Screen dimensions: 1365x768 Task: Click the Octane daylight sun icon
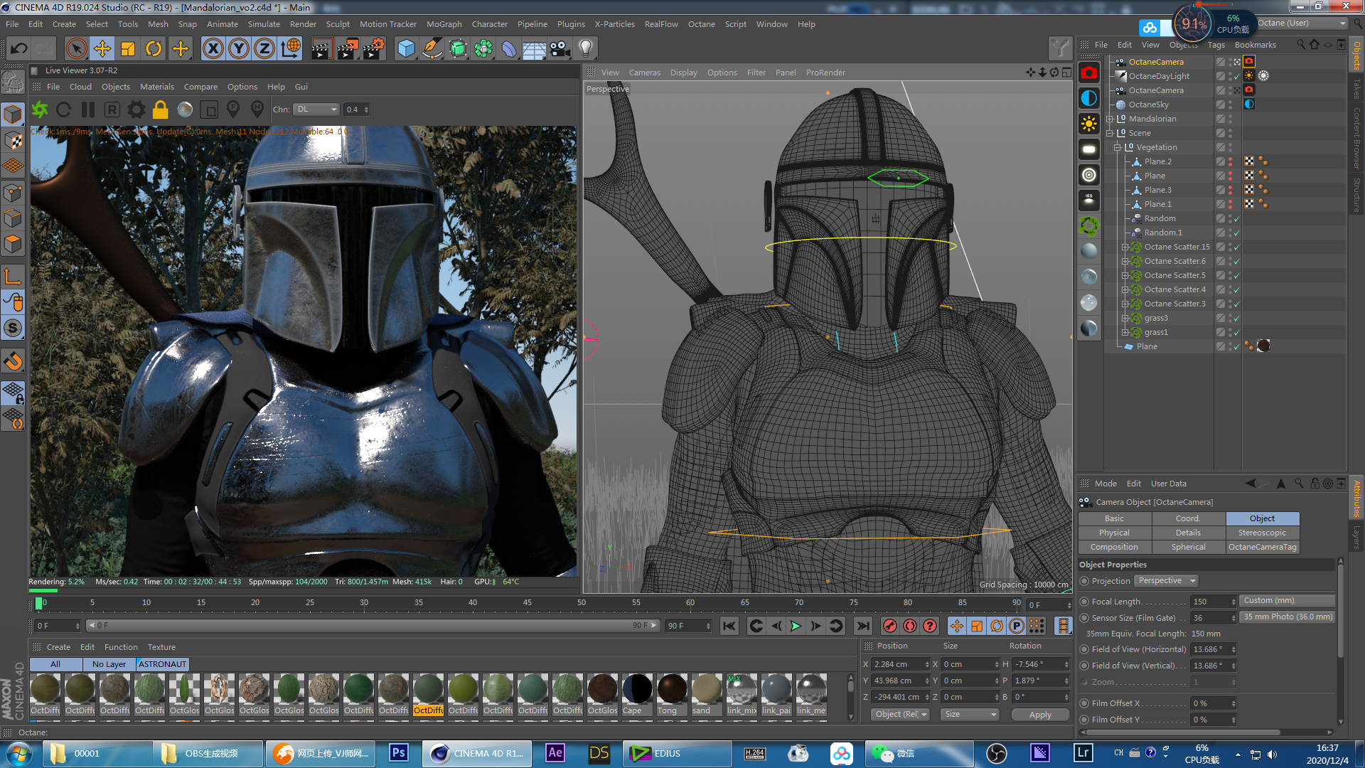click(1088, 124)
